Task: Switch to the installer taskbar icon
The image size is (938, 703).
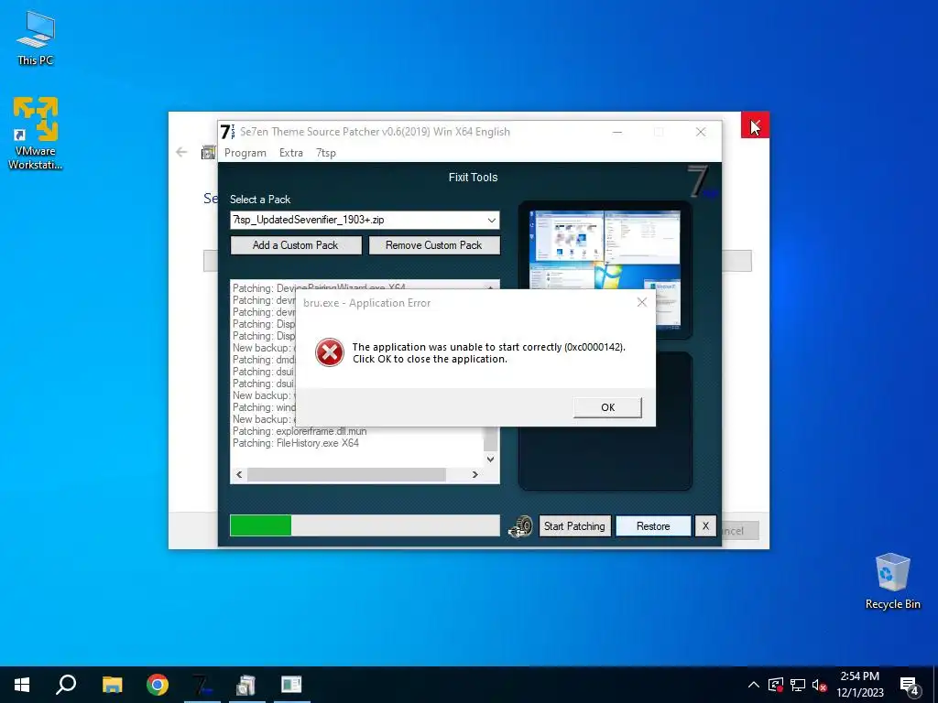Action: point(246,685)
